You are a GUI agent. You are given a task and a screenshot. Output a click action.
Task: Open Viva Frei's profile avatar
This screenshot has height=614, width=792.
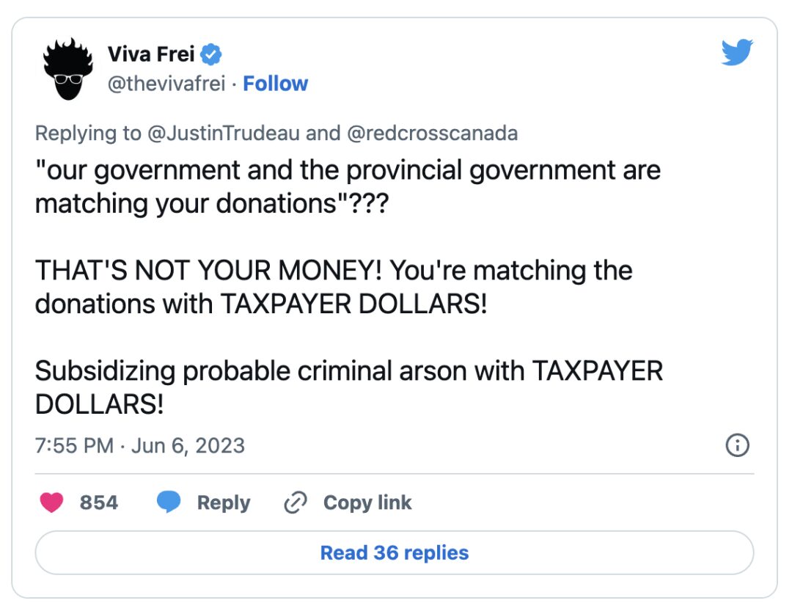point(68,69)
